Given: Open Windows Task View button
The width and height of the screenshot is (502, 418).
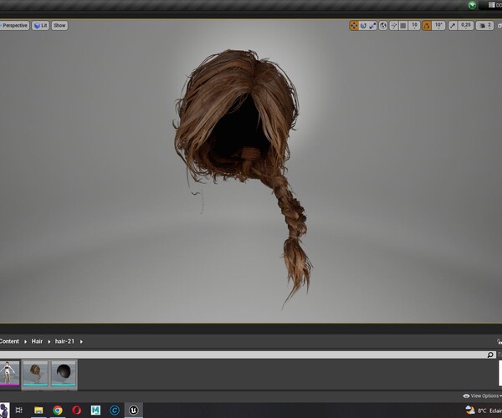Looking at the screenshot, I should [x=19, y=410].
